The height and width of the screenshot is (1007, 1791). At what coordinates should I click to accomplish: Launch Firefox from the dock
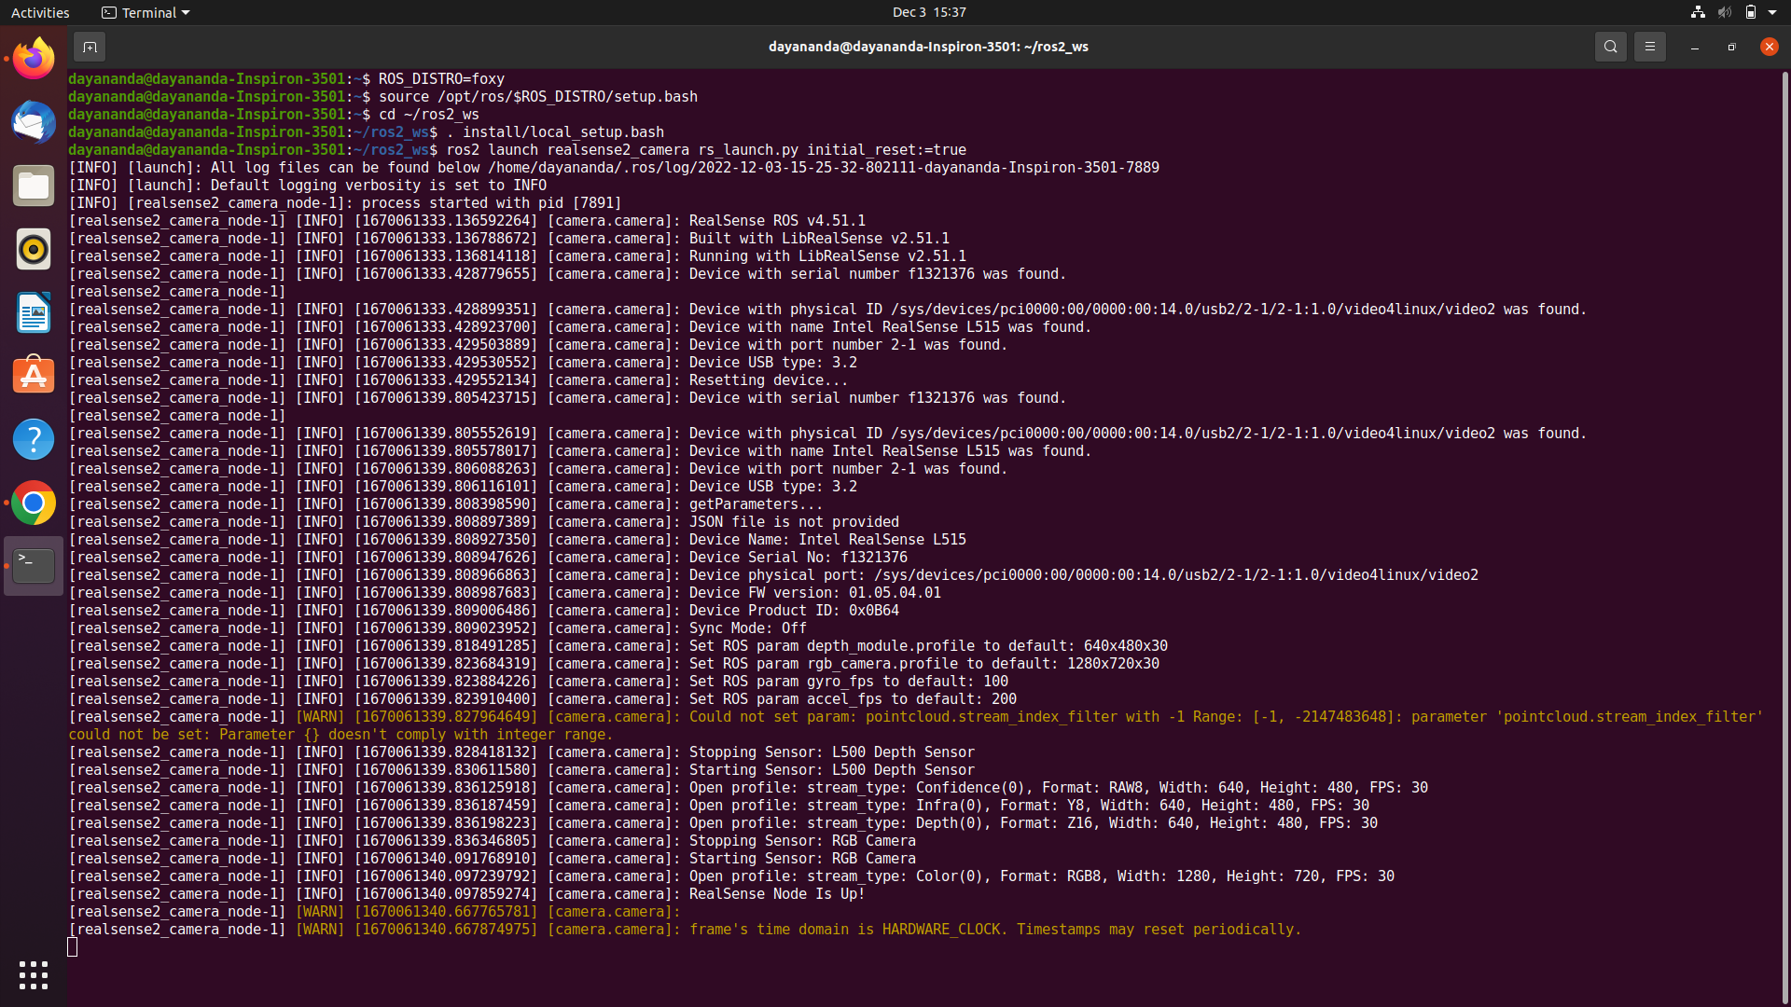click(x=33, y=58)
